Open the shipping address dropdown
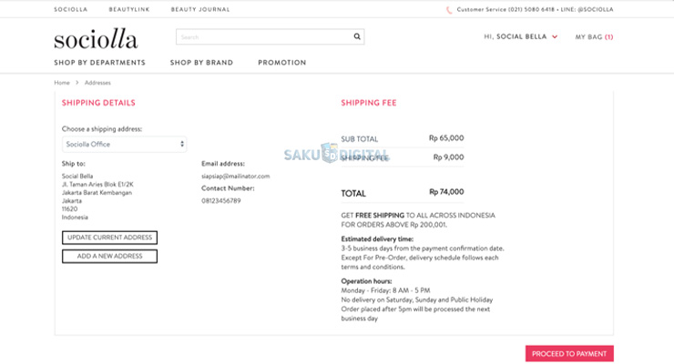Viewport: 674px width, 364px height. [x=125, y=144]
